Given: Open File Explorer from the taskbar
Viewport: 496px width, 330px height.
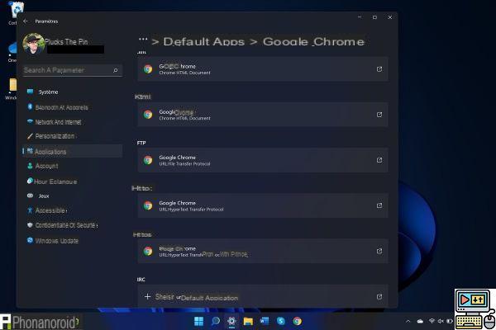Looking at the screenshot, I should tap(248, 321).
